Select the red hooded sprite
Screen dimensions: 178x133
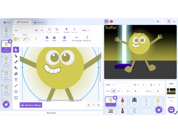pos(122,102)
